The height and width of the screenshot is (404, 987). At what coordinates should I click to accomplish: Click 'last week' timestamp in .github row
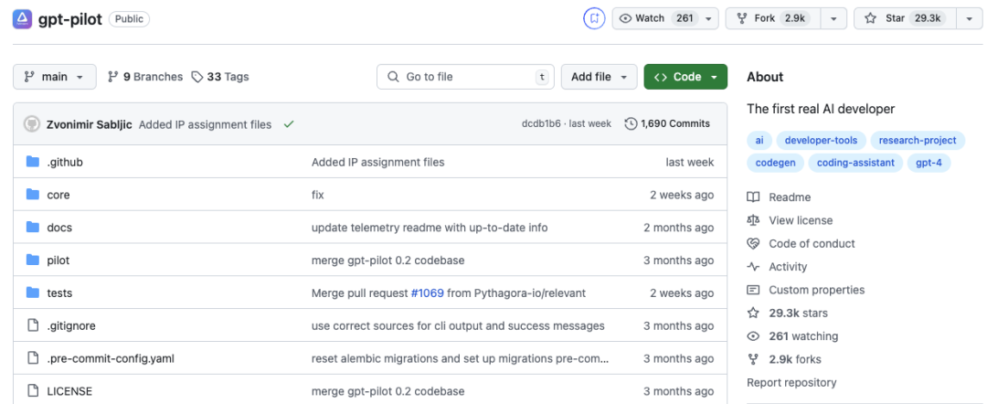690,163
